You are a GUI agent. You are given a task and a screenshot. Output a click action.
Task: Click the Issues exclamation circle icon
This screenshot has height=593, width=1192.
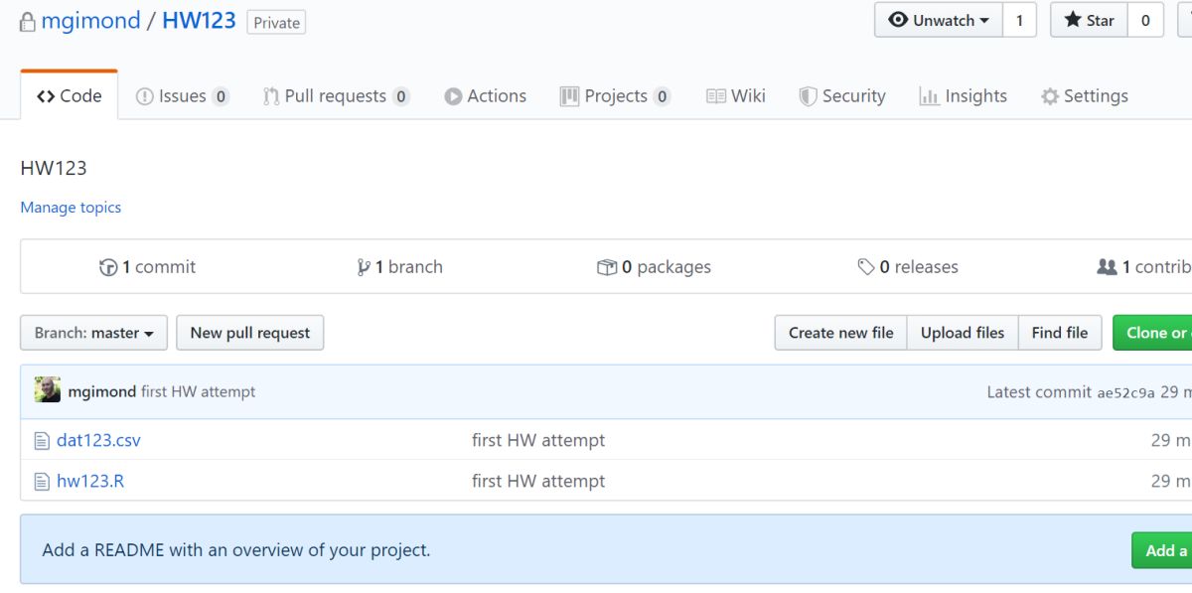click(x=145, y=96)
